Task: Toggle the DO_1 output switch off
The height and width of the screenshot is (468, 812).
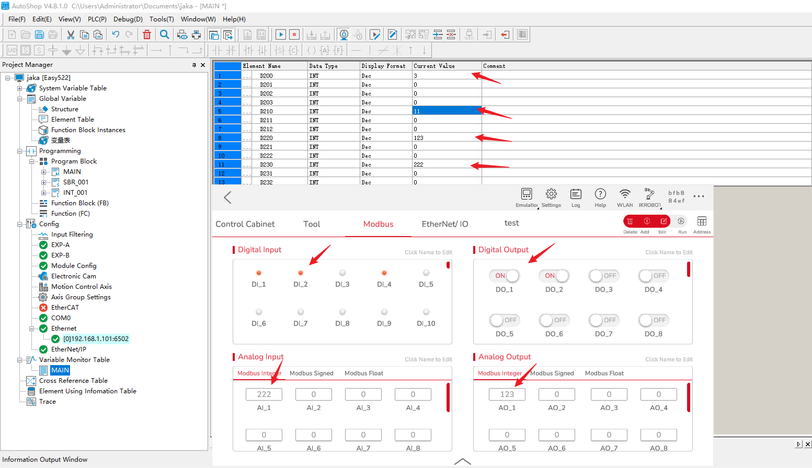Action: click(x=505, y=276)
